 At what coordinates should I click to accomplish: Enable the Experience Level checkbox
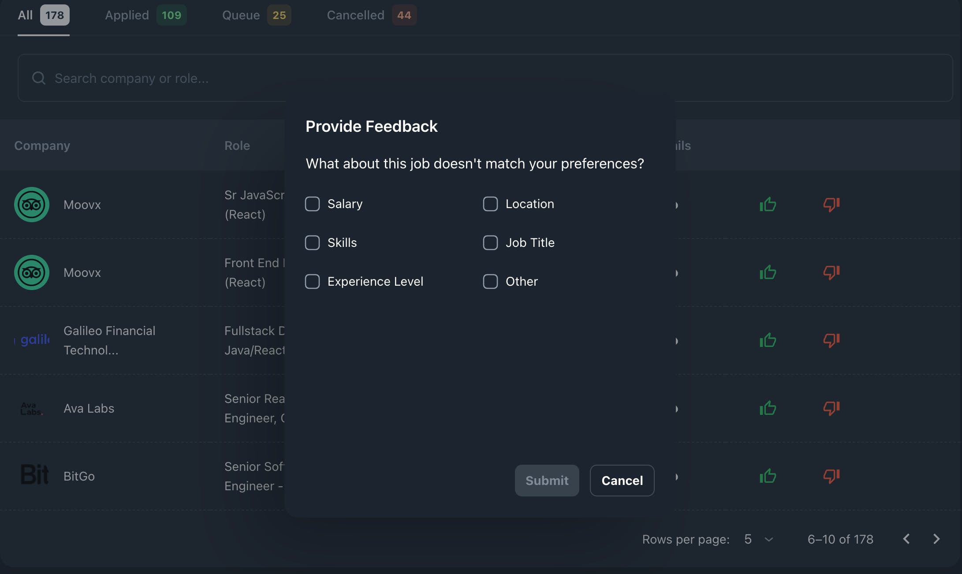pos(312,281)
